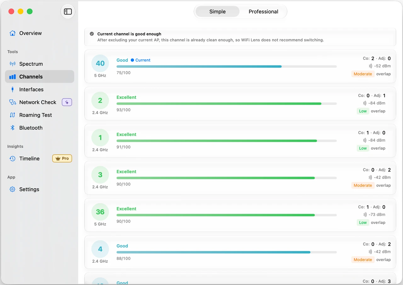This screenshot has width=403, height=285.
Task: Click the 75/100 score text
Action: click(123, 73)
